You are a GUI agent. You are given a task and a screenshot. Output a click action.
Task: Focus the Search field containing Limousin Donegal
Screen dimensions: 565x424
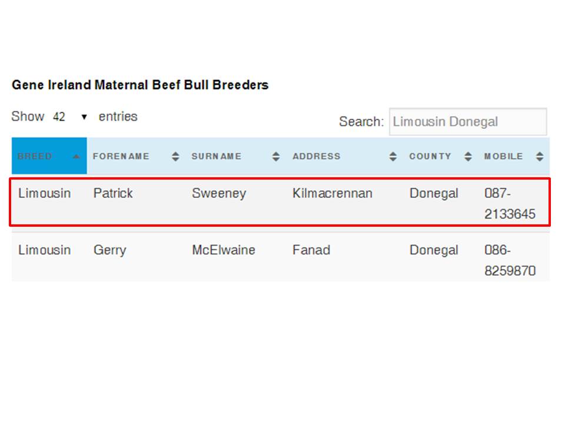[468, 122]
